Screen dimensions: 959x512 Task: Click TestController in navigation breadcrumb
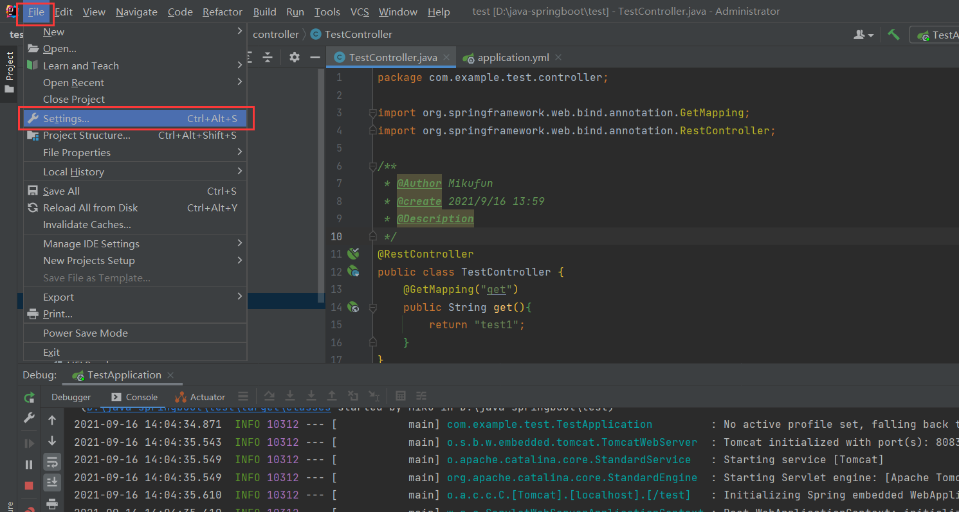351,35
